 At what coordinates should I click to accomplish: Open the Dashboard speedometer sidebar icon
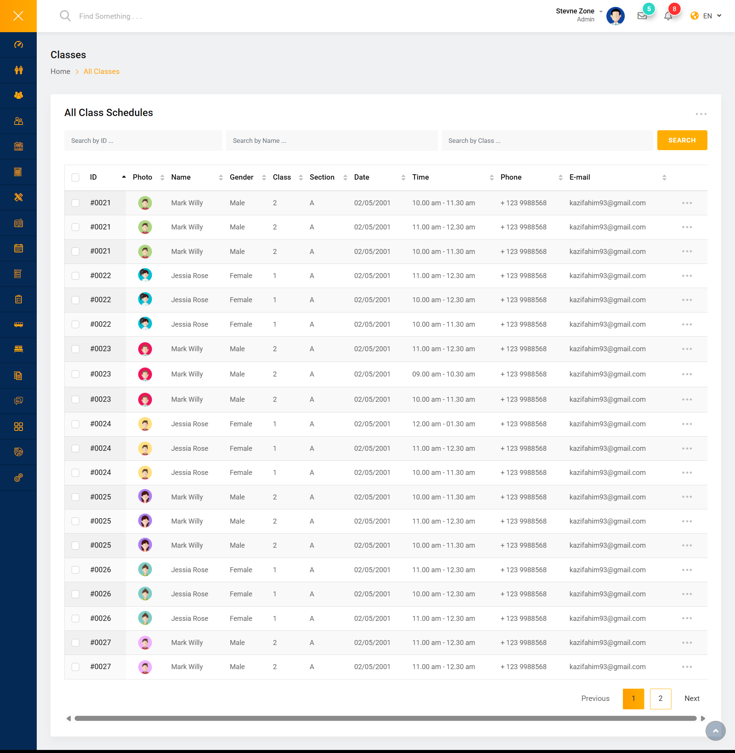18,45
